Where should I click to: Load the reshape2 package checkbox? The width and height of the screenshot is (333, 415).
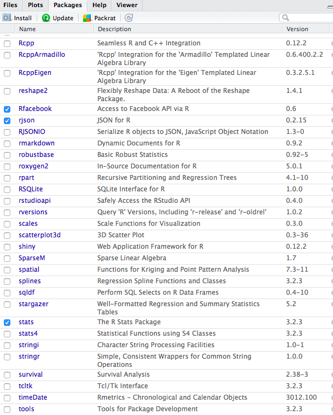tap(7, 91)
